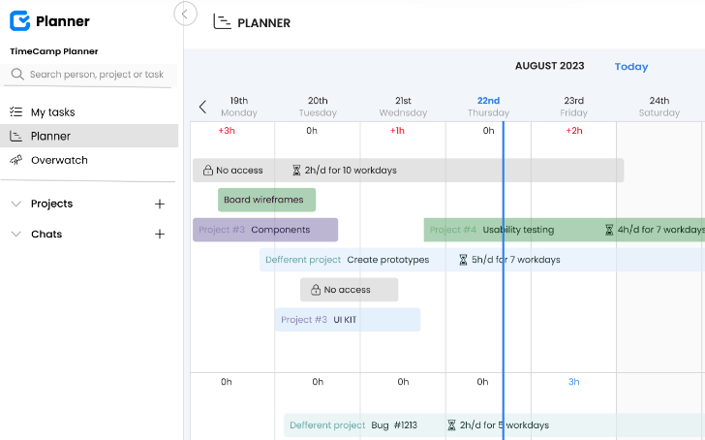Image resolution: width=705 pixels, height=440 pixels.
Task: Select the Usability testing task bar
Action: click(518, 231)
